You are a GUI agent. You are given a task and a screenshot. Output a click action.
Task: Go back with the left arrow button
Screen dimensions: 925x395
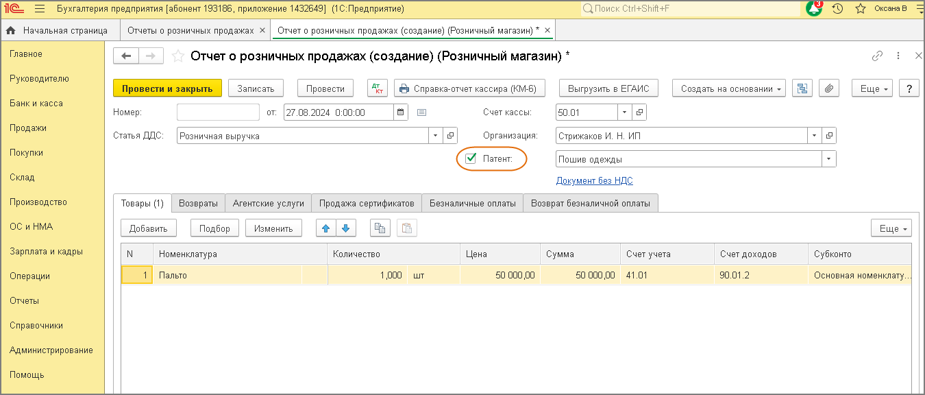125,56
